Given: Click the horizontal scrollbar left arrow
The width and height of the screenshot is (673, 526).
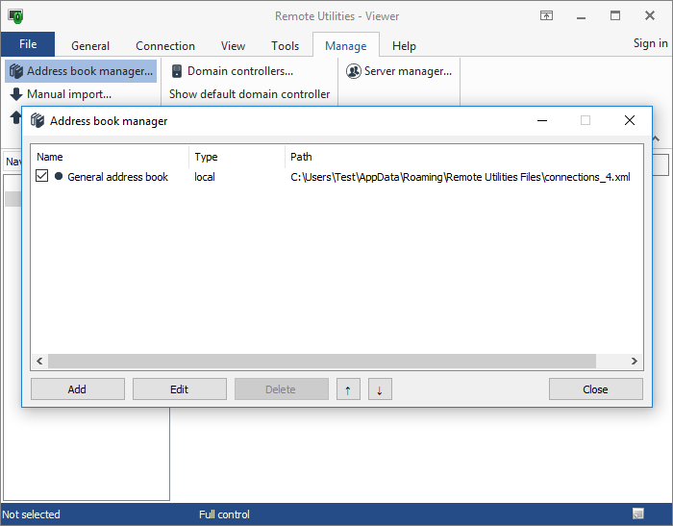Looking at the screenshot, I should click(39, 362).
